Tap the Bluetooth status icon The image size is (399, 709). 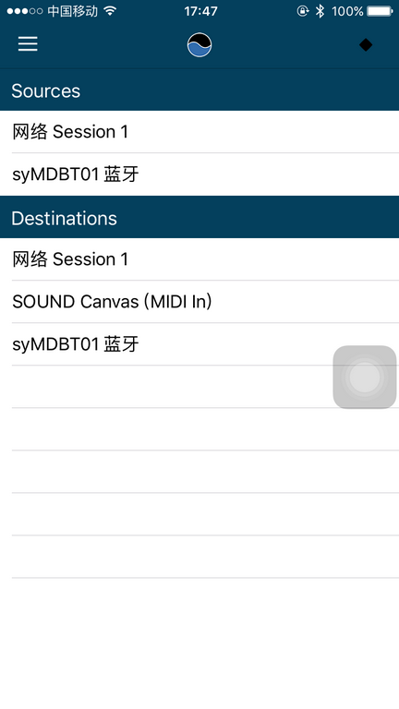[x=320, y=11]
